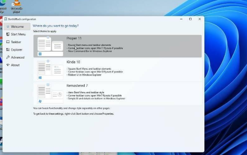Viewport: 247px width, 155px height.
Task: Click the About sidebar icon
Action: click(x=8, y=65)
